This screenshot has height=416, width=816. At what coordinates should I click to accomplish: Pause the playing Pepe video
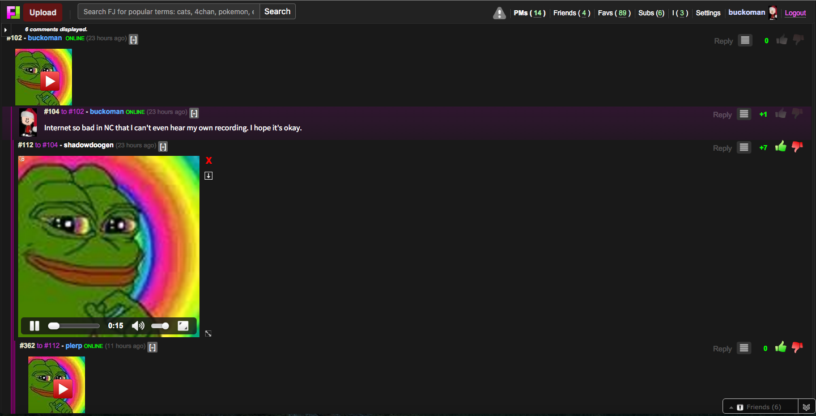[x=35, y=326]
